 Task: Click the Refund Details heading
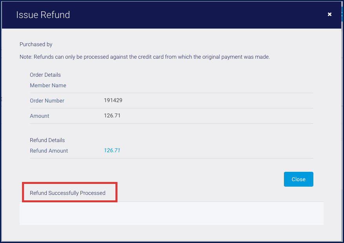(x=47, y=140)
